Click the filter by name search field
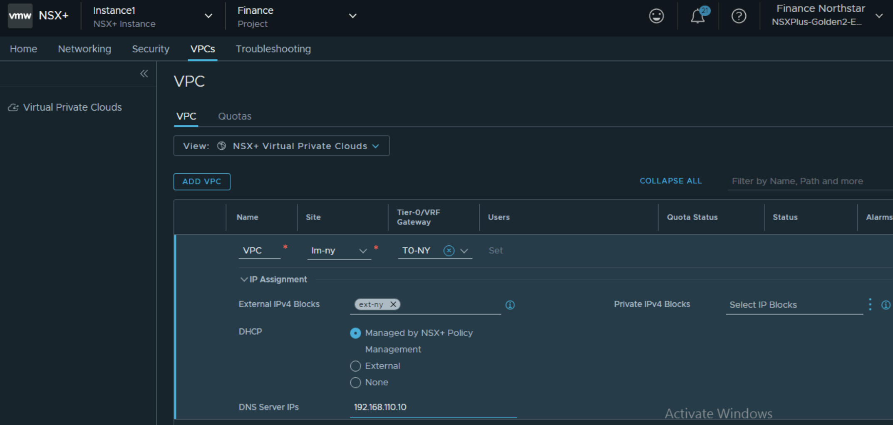 click(x=810, y=181)
